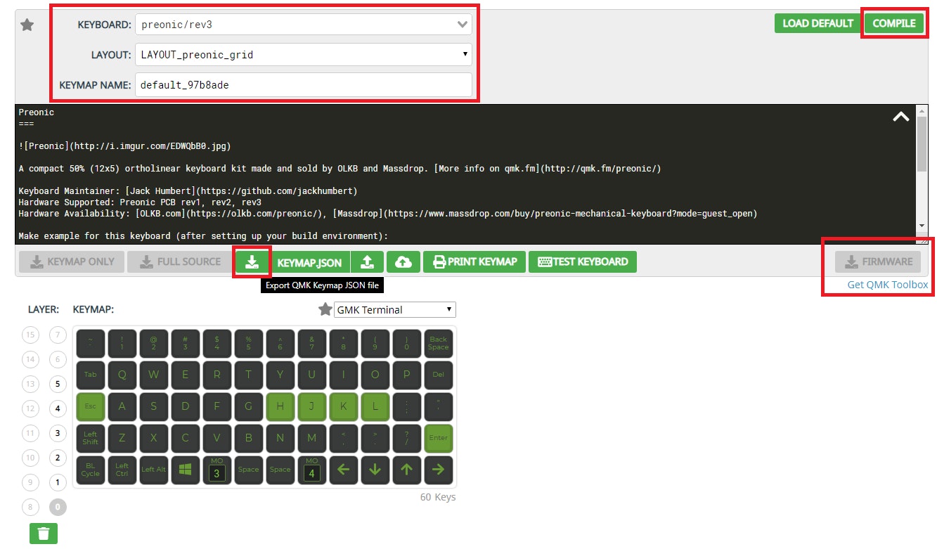Click the left arrow key on the keymap
The height and width of the screenshot is (549, 937).
pyautogui.click(x=343, y=470)
